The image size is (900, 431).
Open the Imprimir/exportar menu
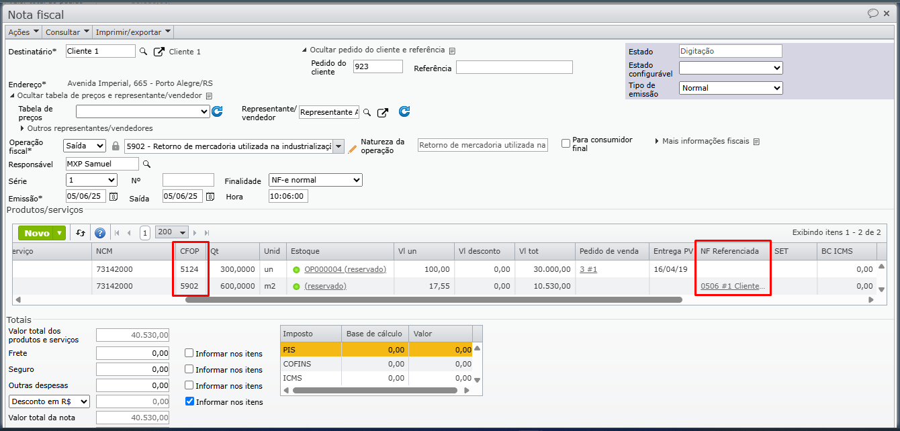coord(133,32)
